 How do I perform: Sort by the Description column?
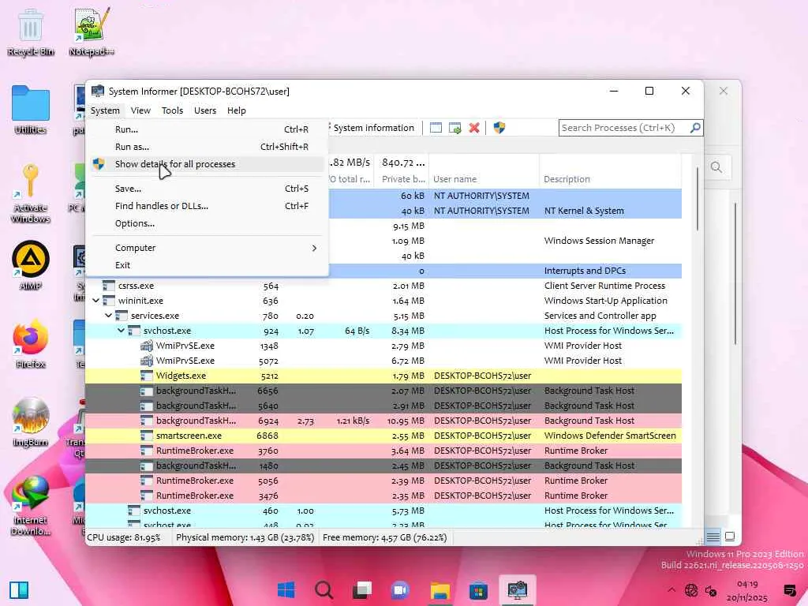click(610, 179)
